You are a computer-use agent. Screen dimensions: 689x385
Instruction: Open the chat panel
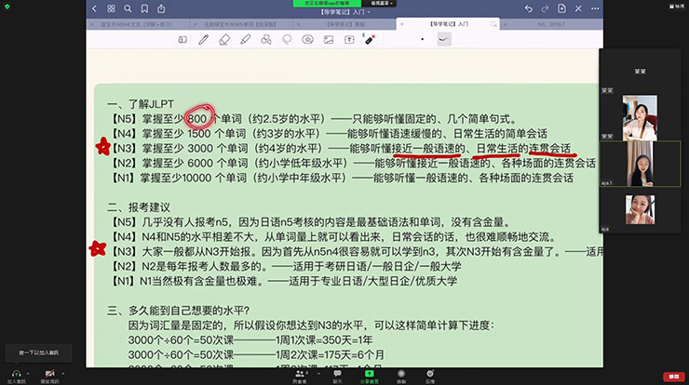[337, 377]
